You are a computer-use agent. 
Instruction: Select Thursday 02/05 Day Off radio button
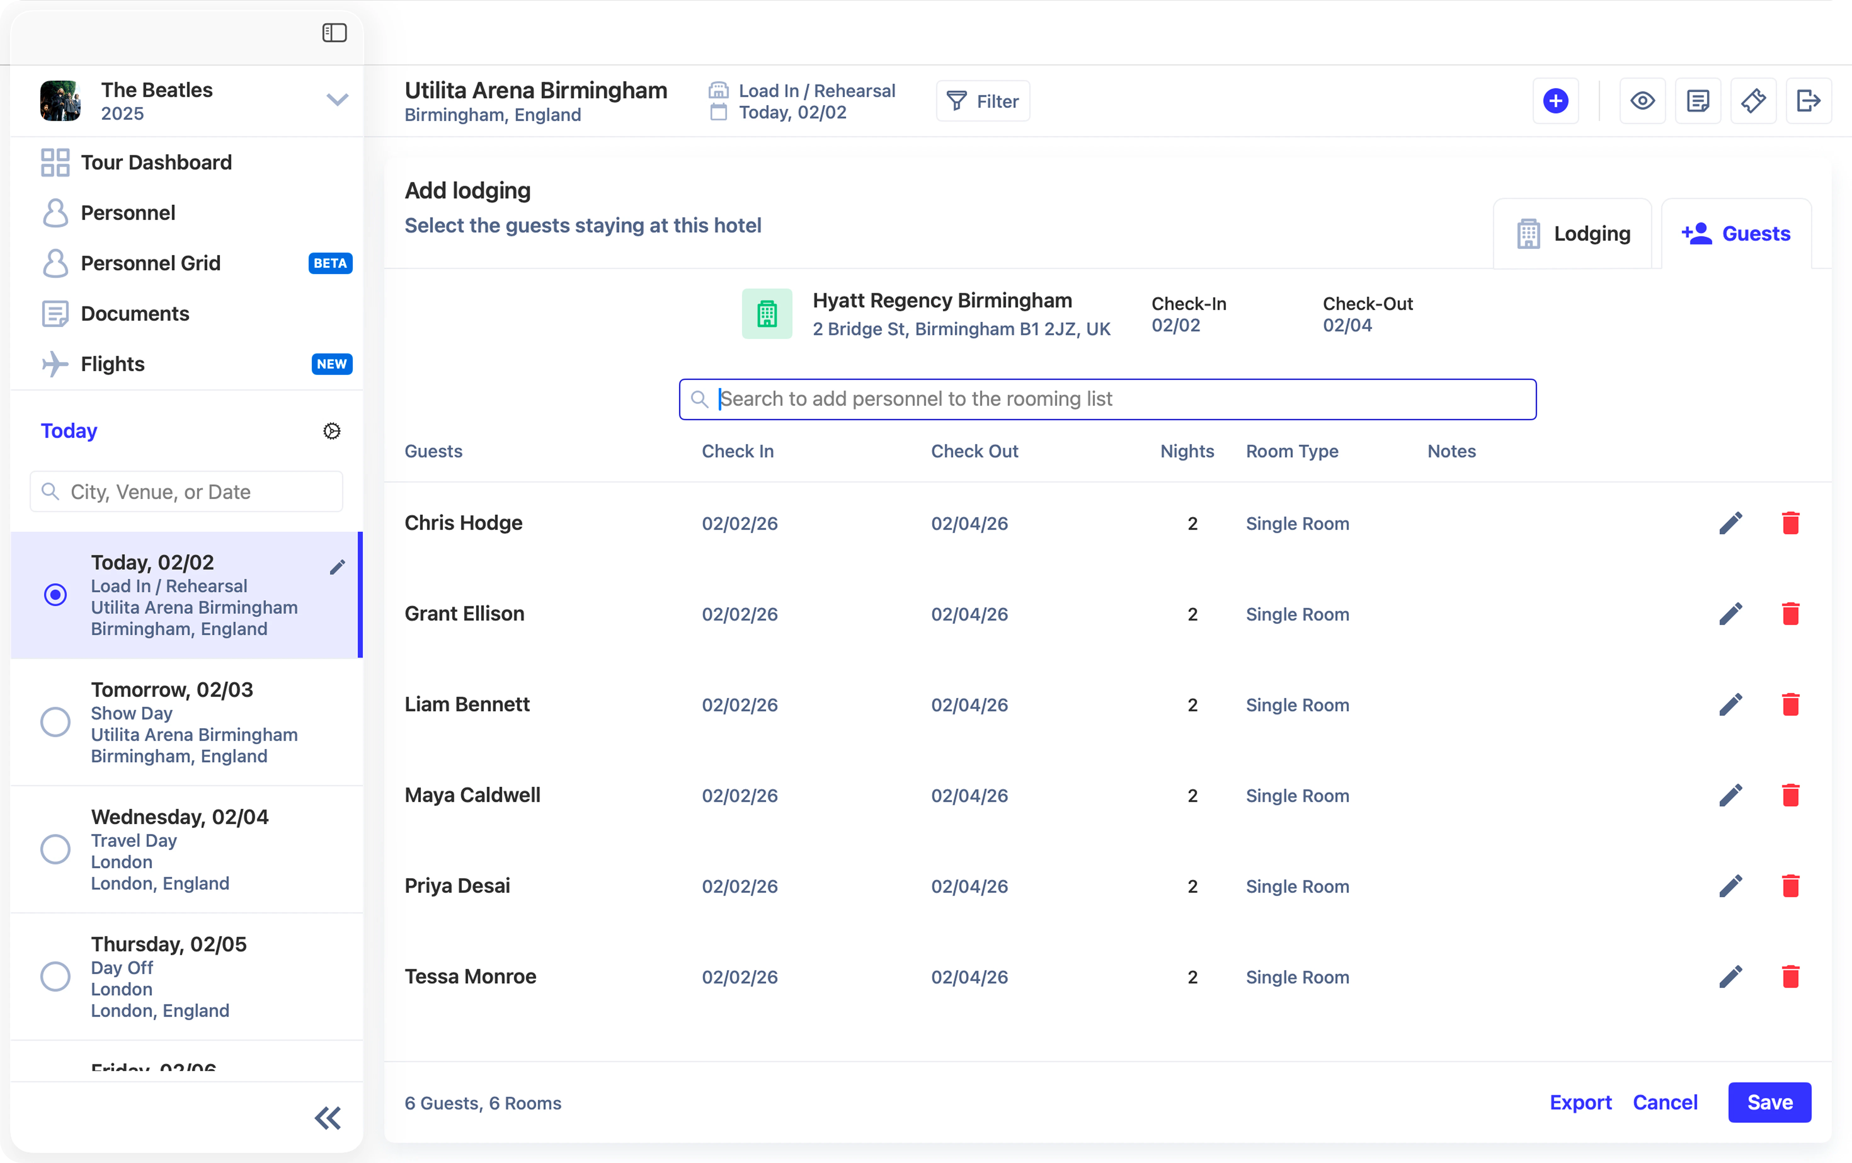[55, 976]
